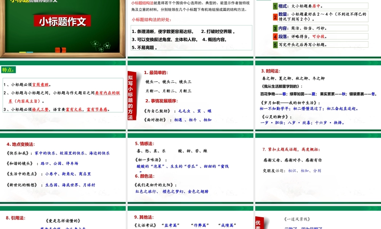Click the red number 4 badge beside 段落
Image resolution: width=381 pixels, height=229 pixels.
pyautogui.click(x=275, y=37)
